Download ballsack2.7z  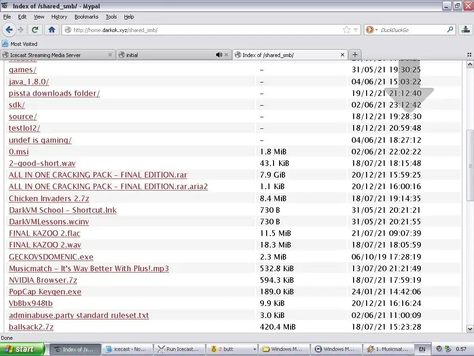[31, 327]
